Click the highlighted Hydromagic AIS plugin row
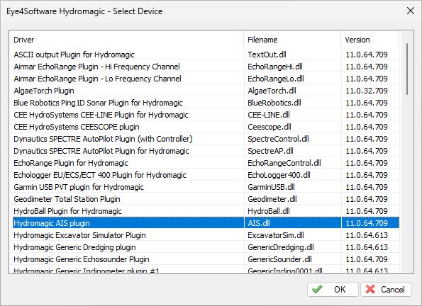The width and height of the screenshot is (422, 306). pyautogui.click(x=206, y=223)
